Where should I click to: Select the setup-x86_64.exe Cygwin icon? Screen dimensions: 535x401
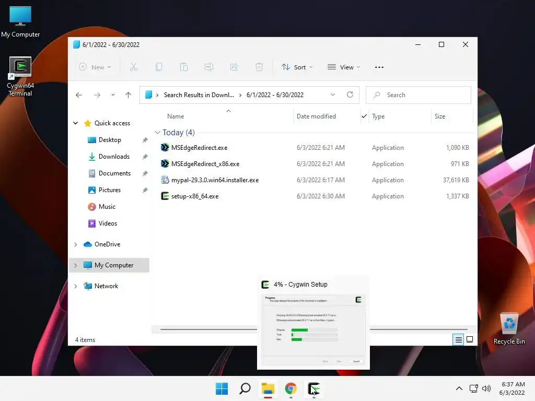pyautogui.click(x=165, y=196)
